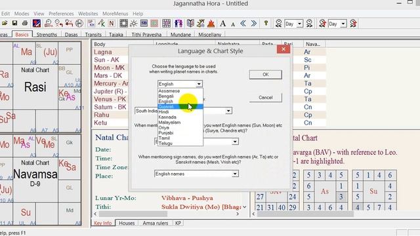Viewport: 420px width, 236px height.
Task: Click the Body column header
Action: [123, 44]
